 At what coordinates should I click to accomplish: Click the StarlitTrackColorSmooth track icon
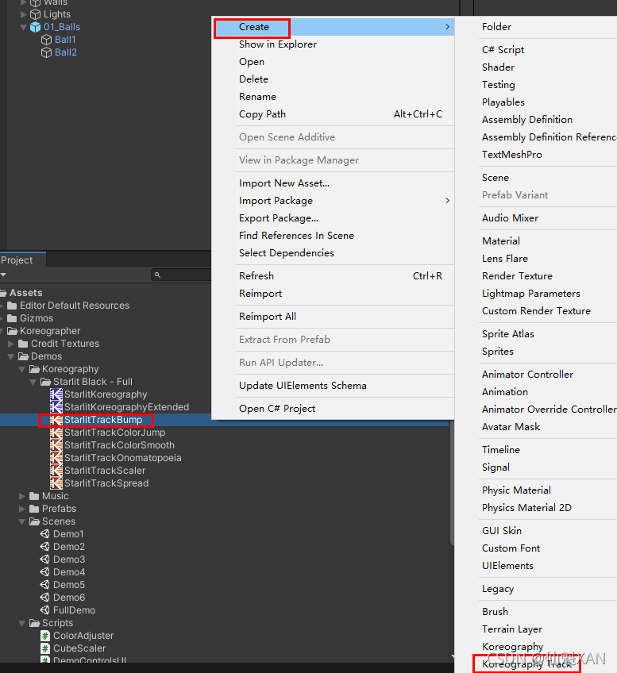click(x=56, y=445)
